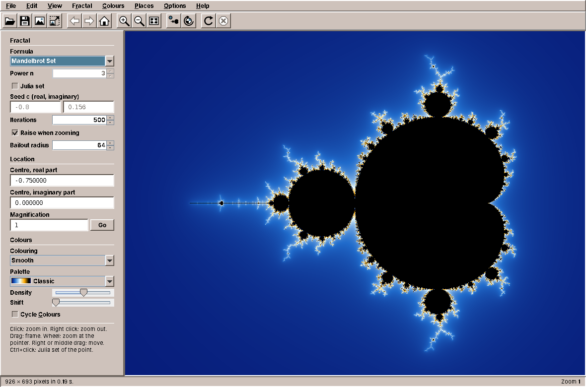Increase Iterations with up spinner
Screen dimensions: 586x387
[x=110, y=118]
